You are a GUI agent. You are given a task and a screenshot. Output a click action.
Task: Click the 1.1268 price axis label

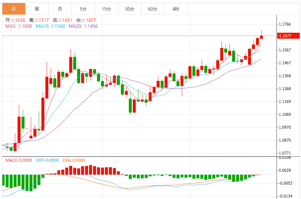point(285,89)
